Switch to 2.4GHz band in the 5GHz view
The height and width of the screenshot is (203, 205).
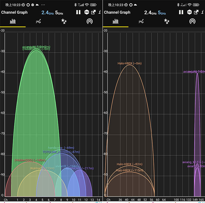click(x=150, y=12)
